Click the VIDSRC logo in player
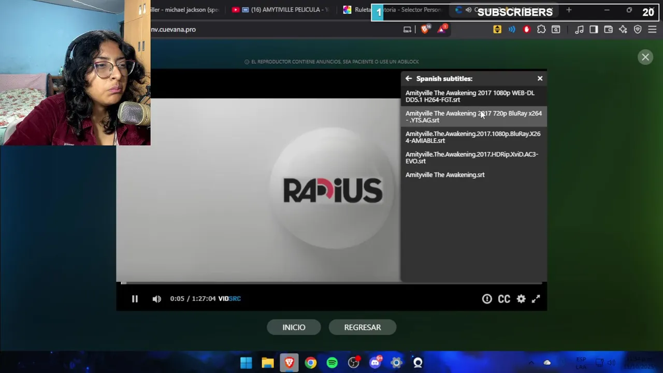The width and height of the screenshot is (663, 373). (229, 298)
